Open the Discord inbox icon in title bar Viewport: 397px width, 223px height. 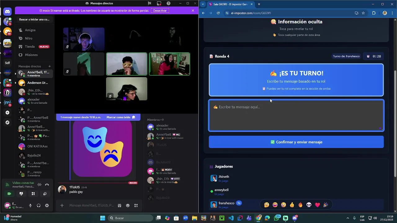coord(159,3)
